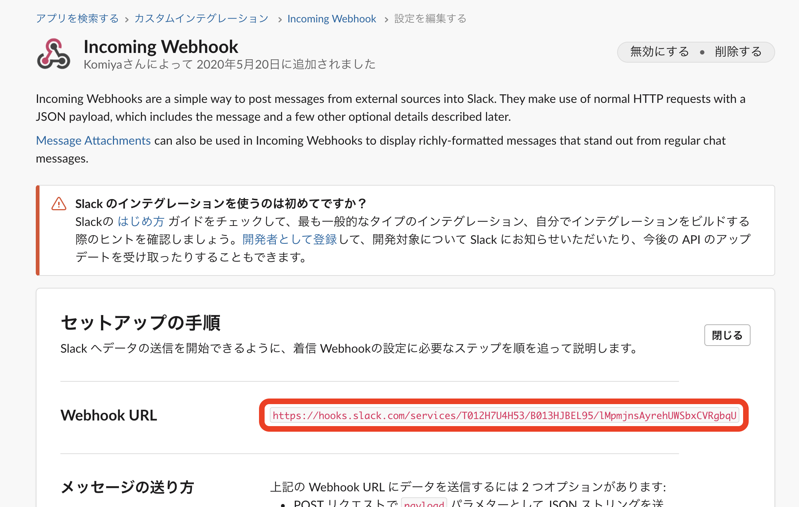Click the Incoming Webhook page title
This screenshot has height=507, width=799.
tap(161, 47)
